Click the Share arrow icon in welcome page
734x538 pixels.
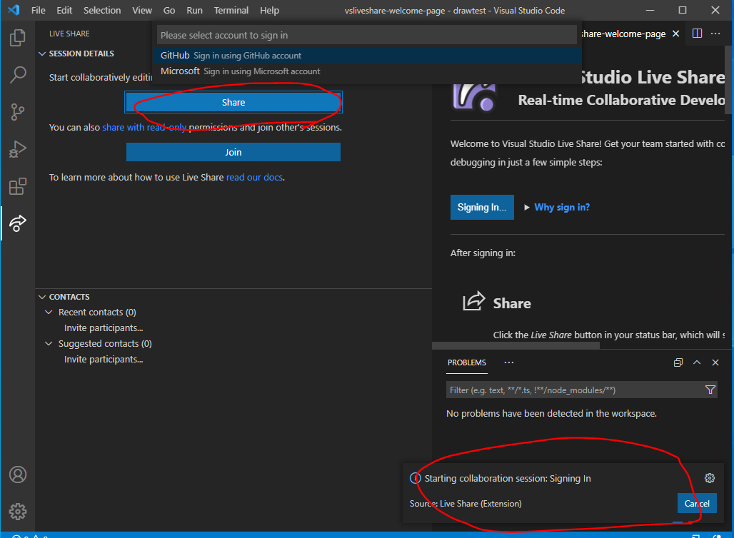click(x=473, y=301)
